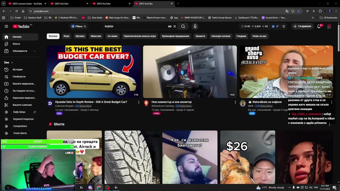340x191 pixels.
Task: Open the Създаване create menu
Action: (302, 26)
